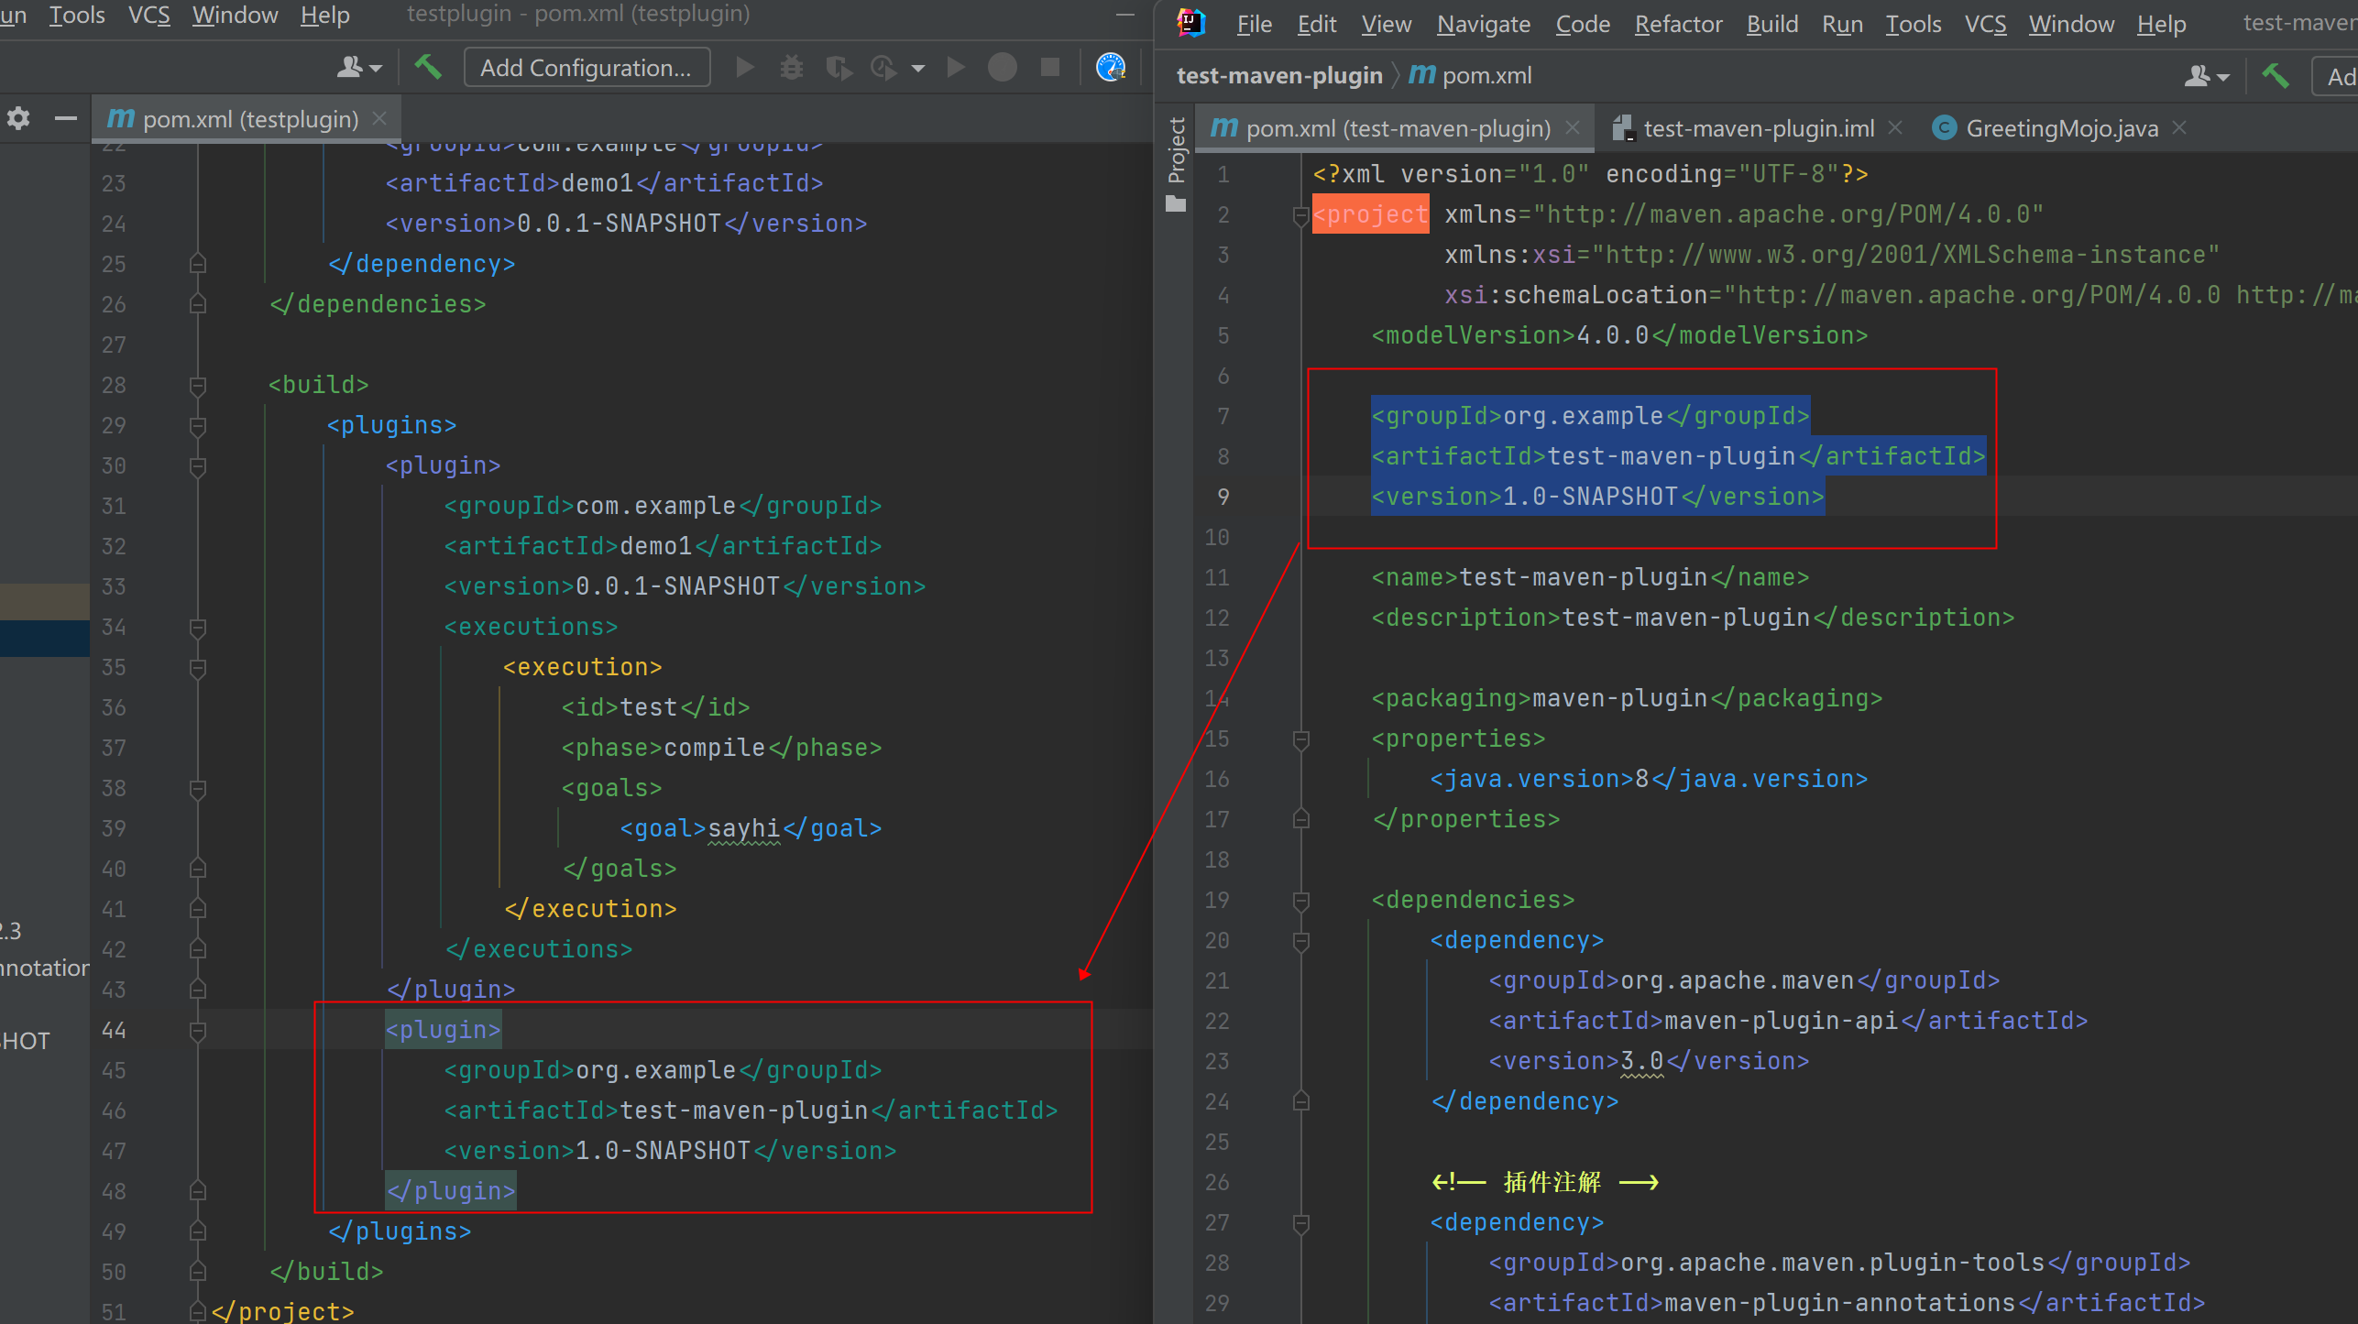Open VCS menu in testplugin window
The width and height of the screenshot is (2358, 1324).
pyautogui.click(x=148, y=15)
